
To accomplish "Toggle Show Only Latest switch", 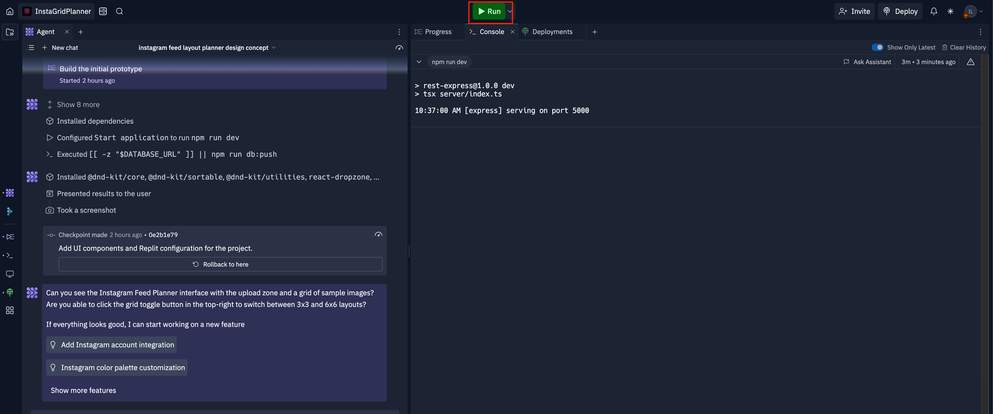I will (x=878, y=47).
